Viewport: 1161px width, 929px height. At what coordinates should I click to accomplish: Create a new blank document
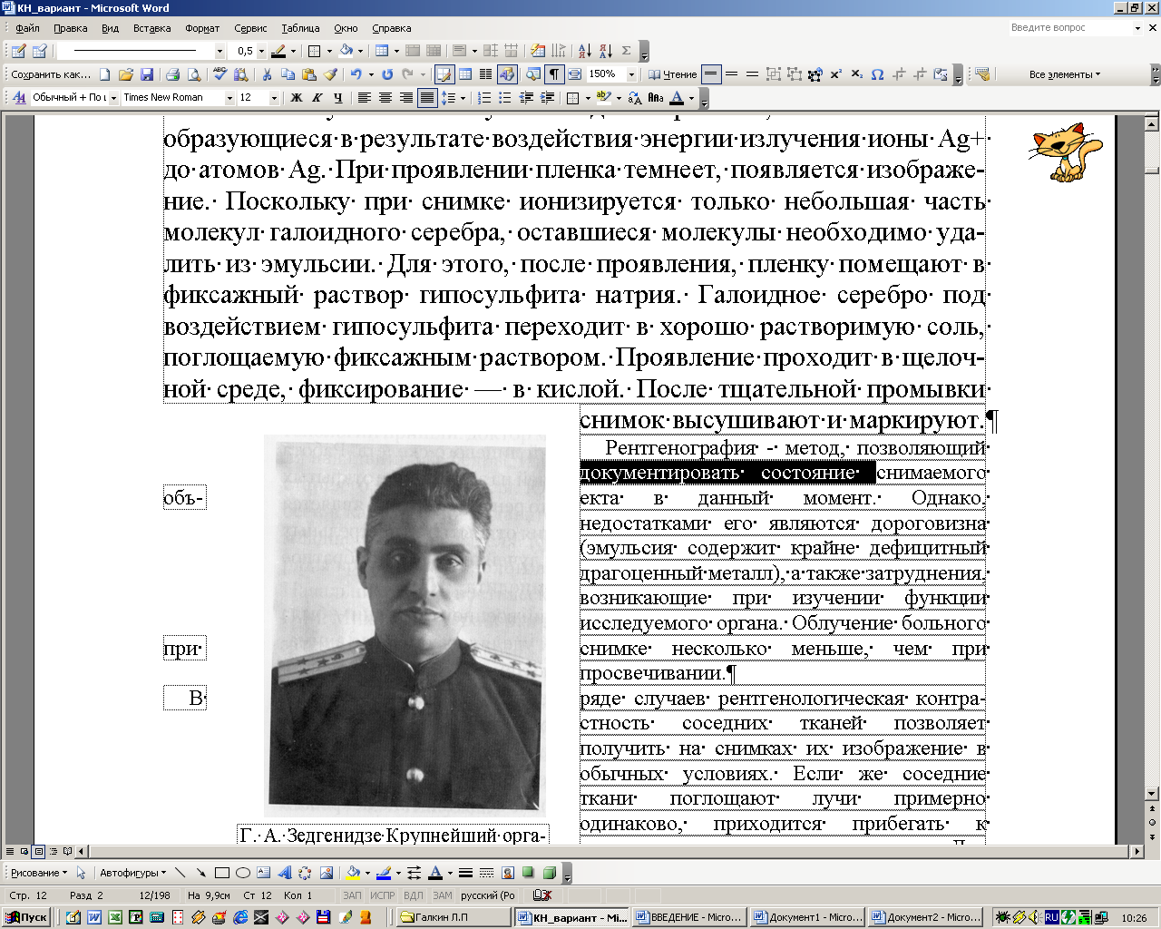tap(105, 74)
